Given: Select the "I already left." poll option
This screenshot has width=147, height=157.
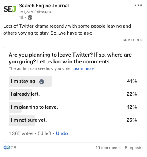Looking at the screenshot, I should [x=73, y=94].
